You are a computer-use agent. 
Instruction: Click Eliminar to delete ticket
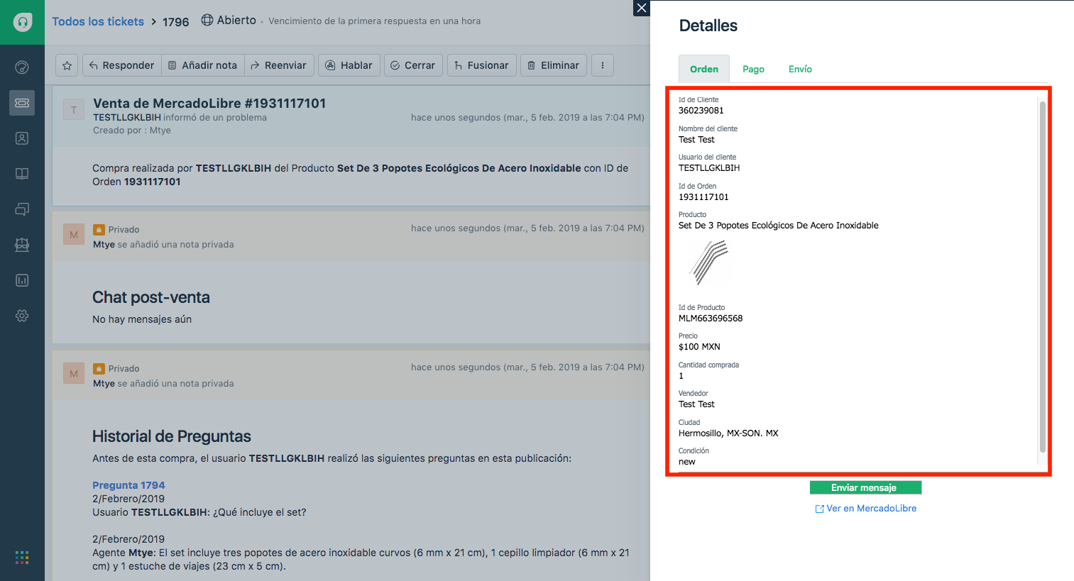pos(554,65)
